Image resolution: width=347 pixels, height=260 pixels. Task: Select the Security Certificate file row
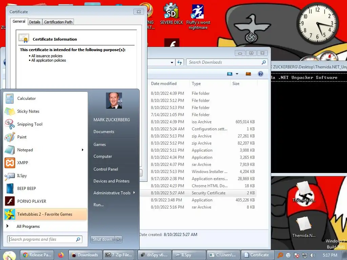click(198, 193)
